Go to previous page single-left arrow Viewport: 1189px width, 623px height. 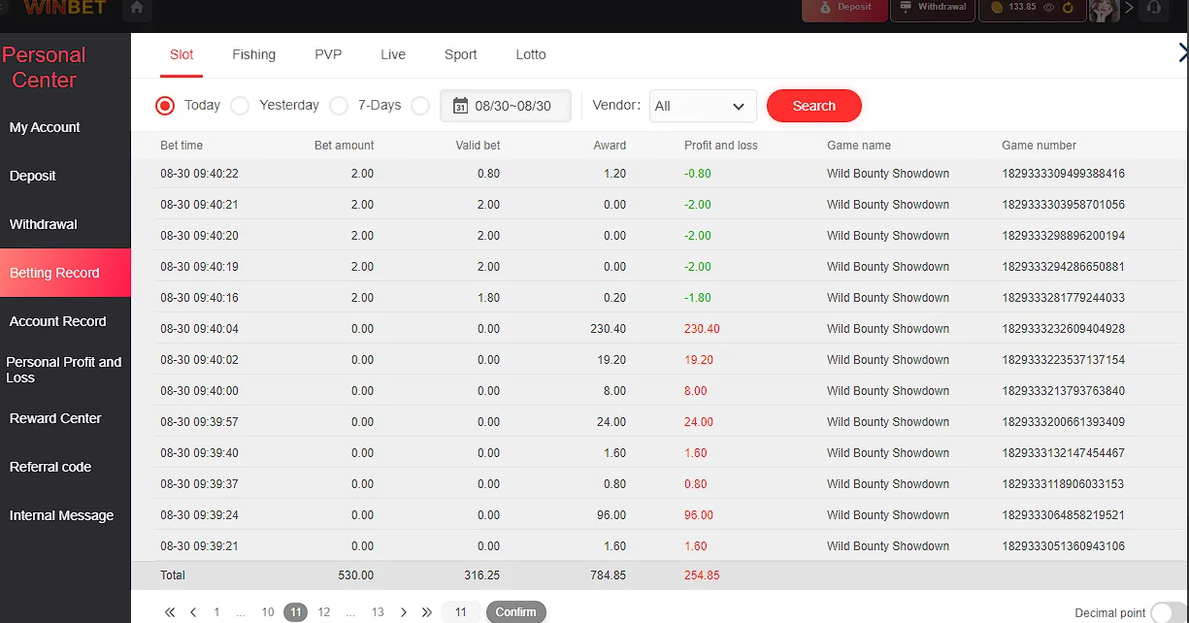(x=193, y=612)
